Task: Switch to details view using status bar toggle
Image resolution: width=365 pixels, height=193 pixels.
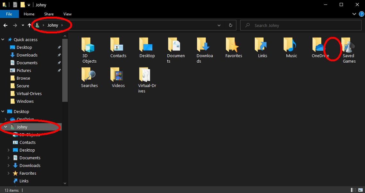Action: [353, 190]
